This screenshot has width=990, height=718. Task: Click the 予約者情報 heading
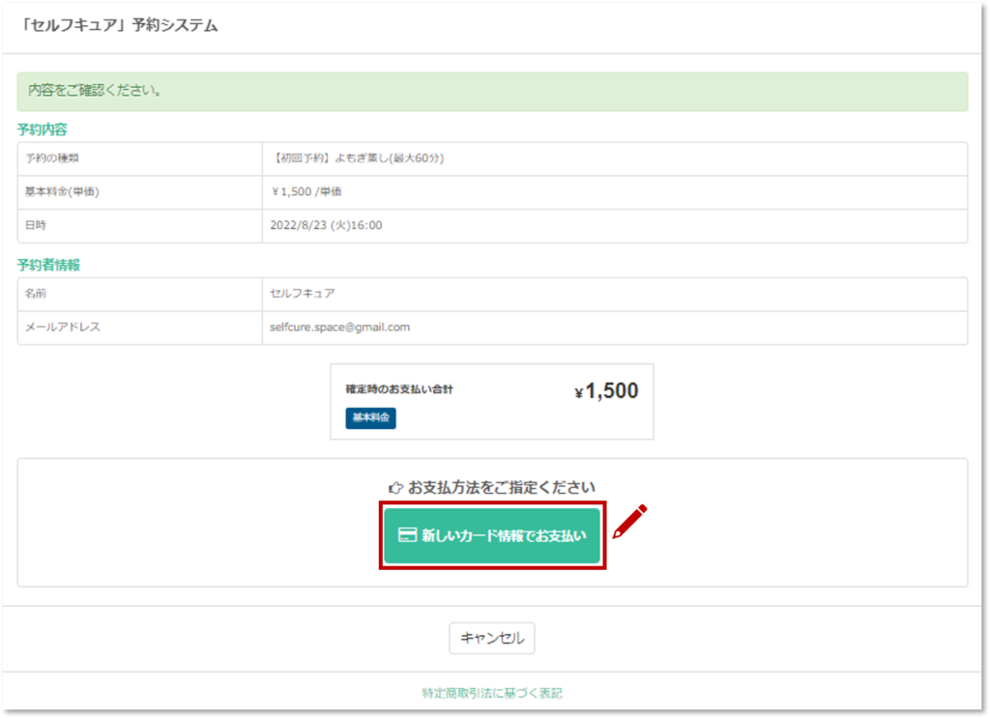48,265
